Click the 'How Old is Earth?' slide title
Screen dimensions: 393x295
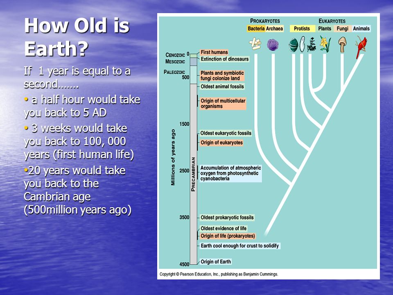tap(77, 37)
